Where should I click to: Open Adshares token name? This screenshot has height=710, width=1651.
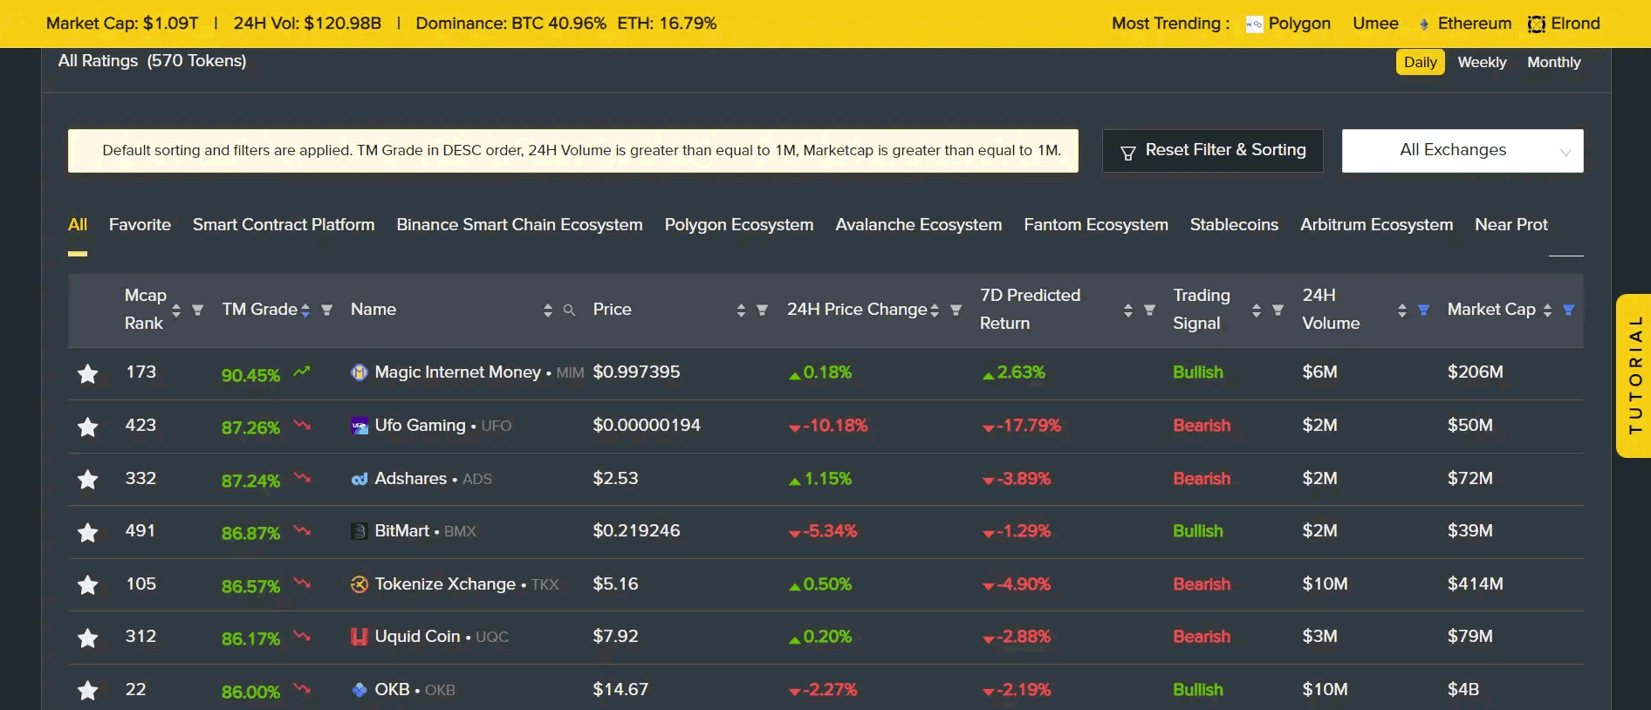(x=411, y=479)
